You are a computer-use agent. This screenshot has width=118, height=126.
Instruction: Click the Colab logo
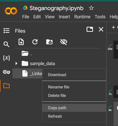click(x=11, y=11)
